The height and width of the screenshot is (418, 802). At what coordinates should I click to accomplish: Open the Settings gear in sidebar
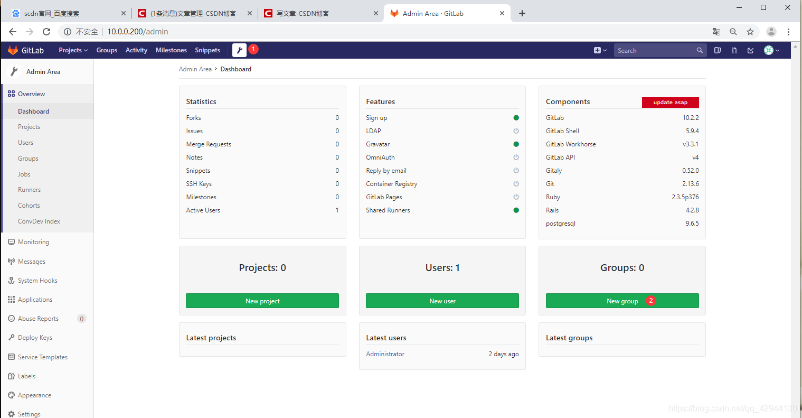tap(11, 414)
